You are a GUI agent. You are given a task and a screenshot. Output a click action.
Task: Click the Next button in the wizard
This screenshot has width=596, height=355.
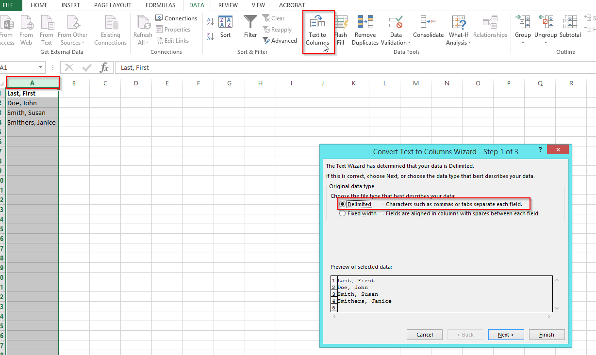coord(506,335)
